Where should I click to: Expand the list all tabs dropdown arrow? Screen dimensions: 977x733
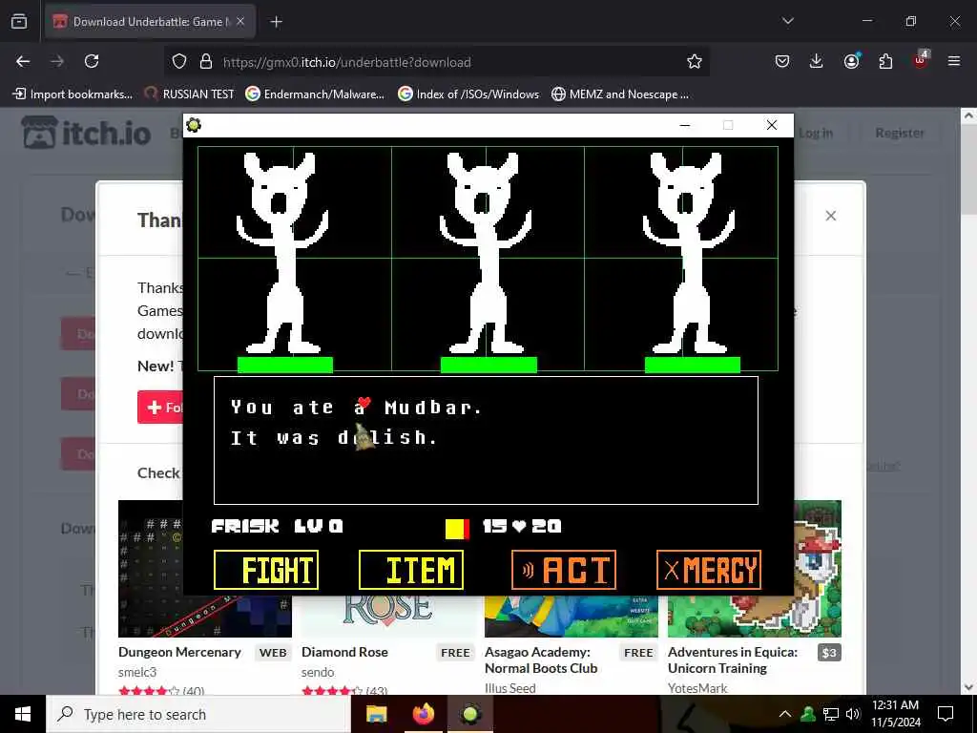click(x=787, y=21)
